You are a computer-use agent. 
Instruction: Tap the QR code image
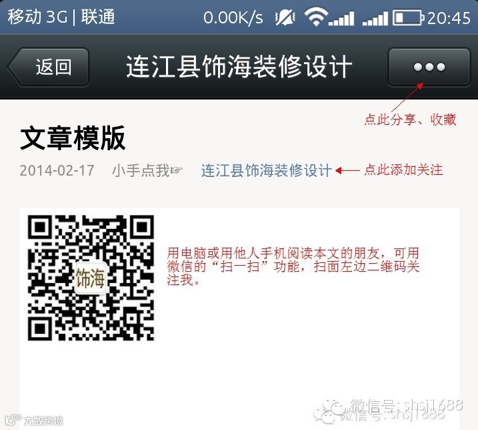pyautogui.click(x=91, y=278)
